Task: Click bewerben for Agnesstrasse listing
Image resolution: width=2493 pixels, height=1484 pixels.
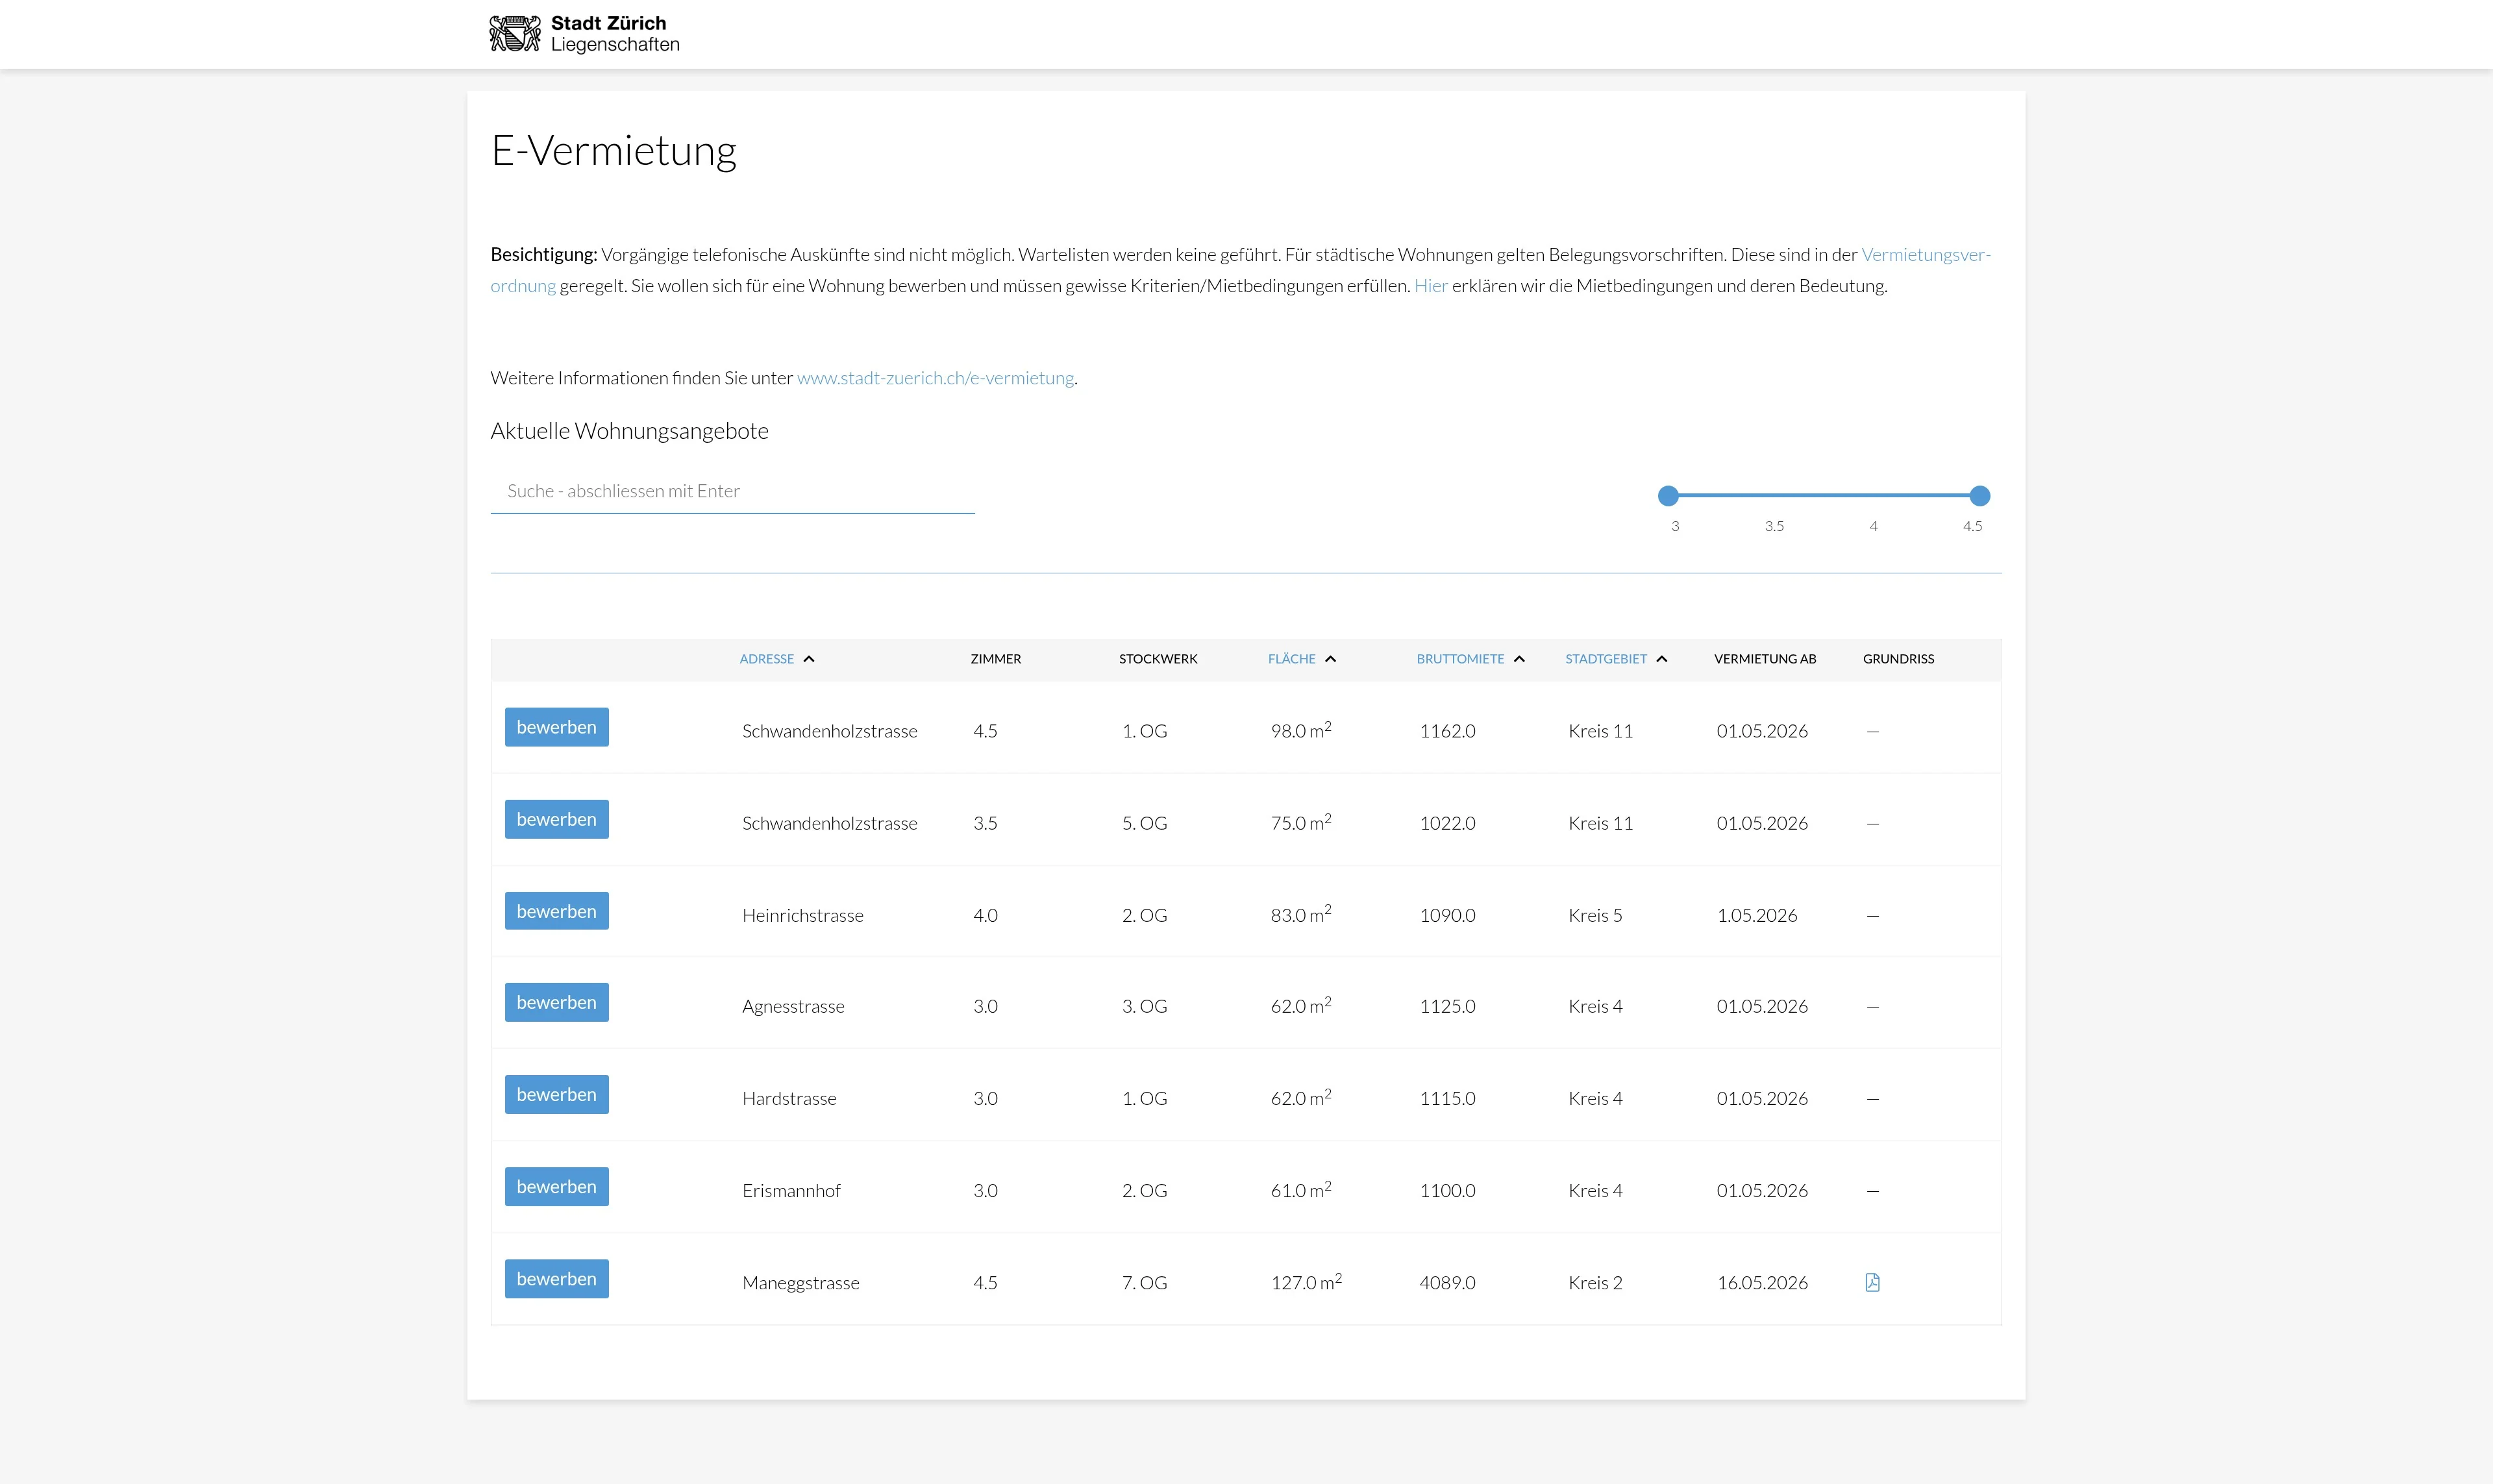Action: coord(556,1003)
